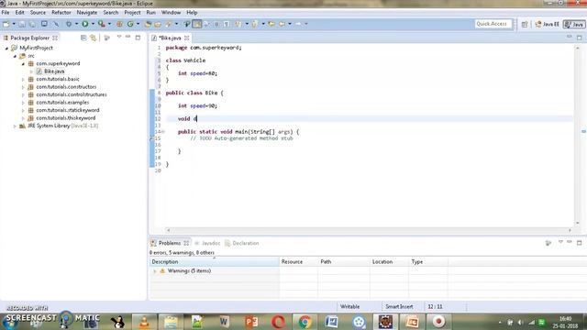This screenshot has width=587, height=330.
Task: Open the Debug button dropdown arrow
Action: coord(76,24)
